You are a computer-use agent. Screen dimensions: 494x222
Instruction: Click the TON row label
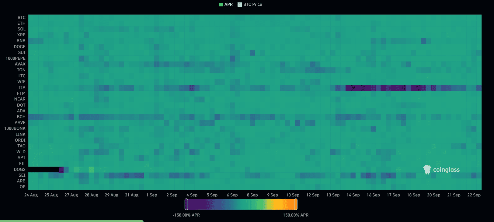[x=21, y=70]
